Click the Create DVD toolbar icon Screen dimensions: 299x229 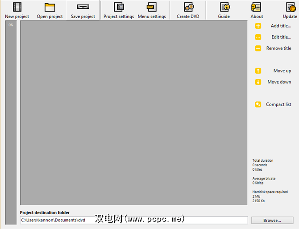pyautogui.click(x=189, y=7)
